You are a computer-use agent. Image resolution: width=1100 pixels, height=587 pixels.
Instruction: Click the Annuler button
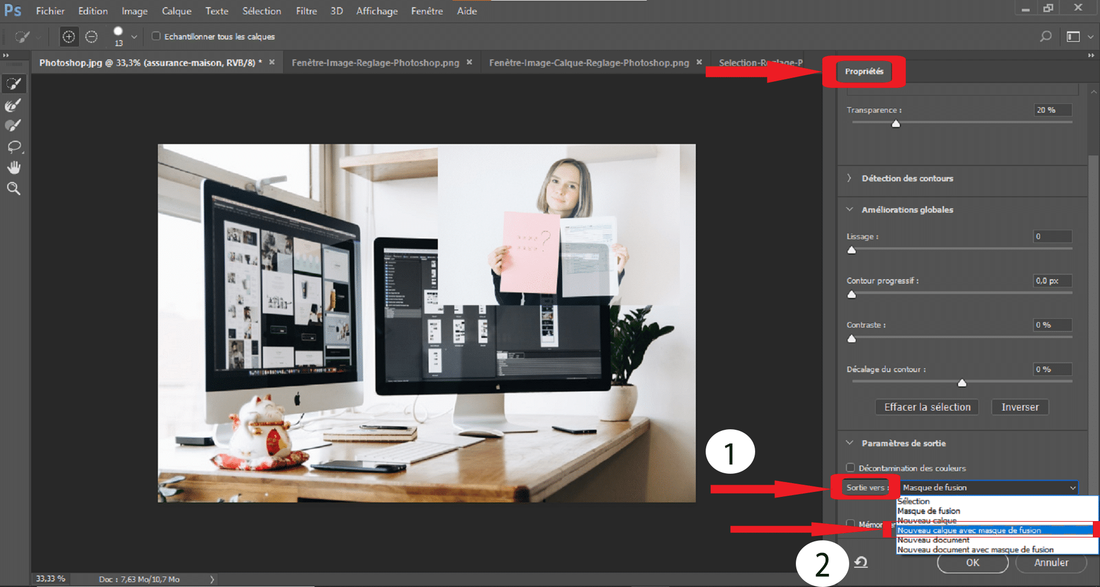point(1051,562)
